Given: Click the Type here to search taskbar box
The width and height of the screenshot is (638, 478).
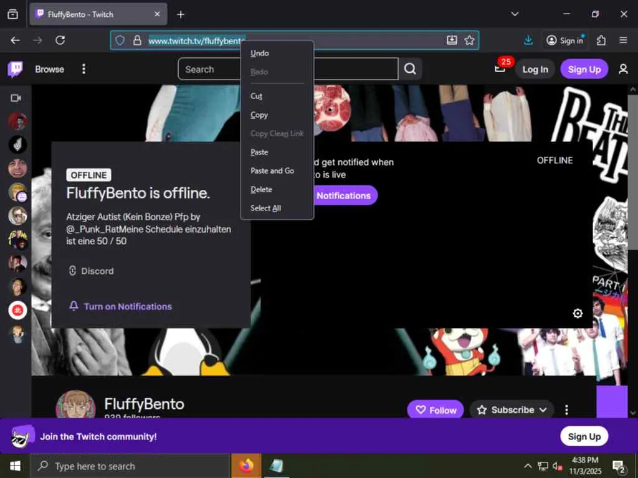Looking at the screenshot, I should (130, 466).
